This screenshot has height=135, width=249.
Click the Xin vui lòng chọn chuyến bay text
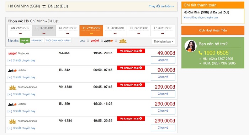[201, 17]
